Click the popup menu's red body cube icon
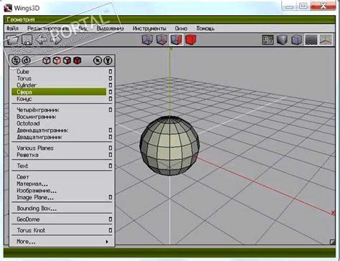This screenshot has width=340, height=261. click(77, 60)
